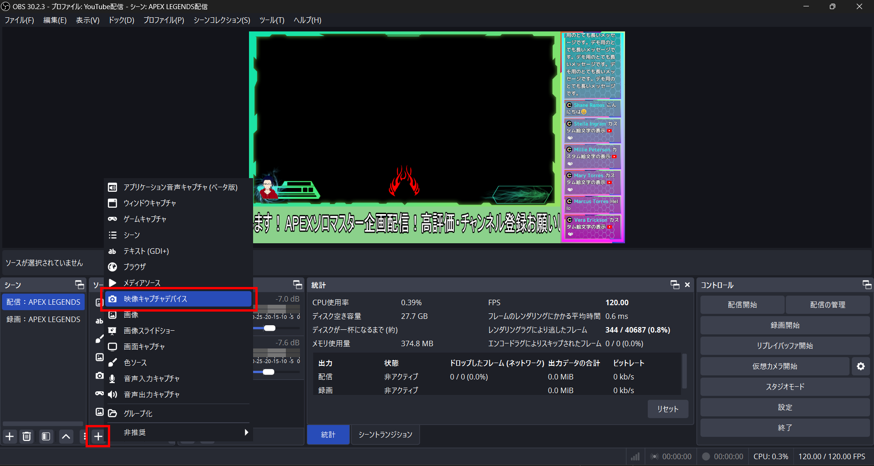Start the virtual camera with 仮想カメラ開始

pos(776,366)
